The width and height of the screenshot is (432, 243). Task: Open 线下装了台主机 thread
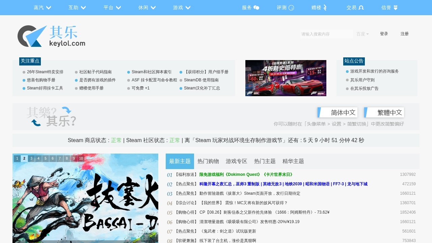[x=228, y=241]
